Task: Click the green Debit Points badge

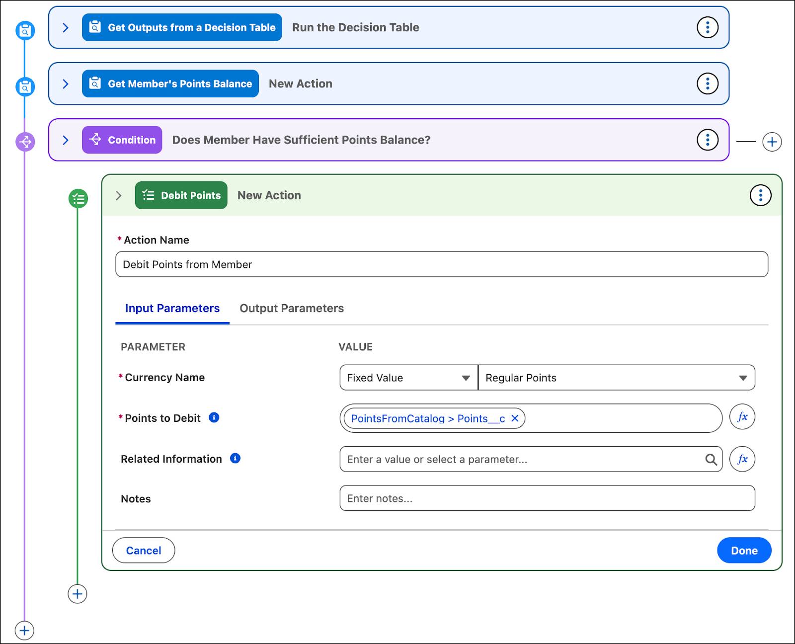Action: click(x=181, y=195)
